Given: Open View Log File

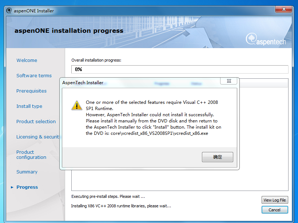Looking at the screenshot, I should pos(275,200).
